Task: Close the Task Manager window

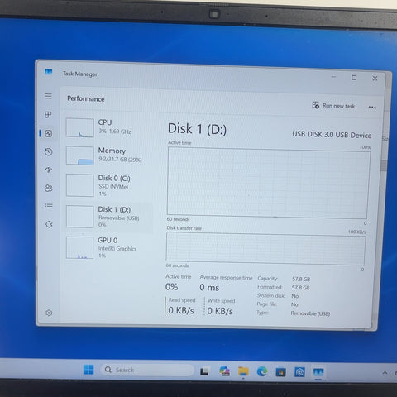Action: pyautogui.click(x=375, y=79)
